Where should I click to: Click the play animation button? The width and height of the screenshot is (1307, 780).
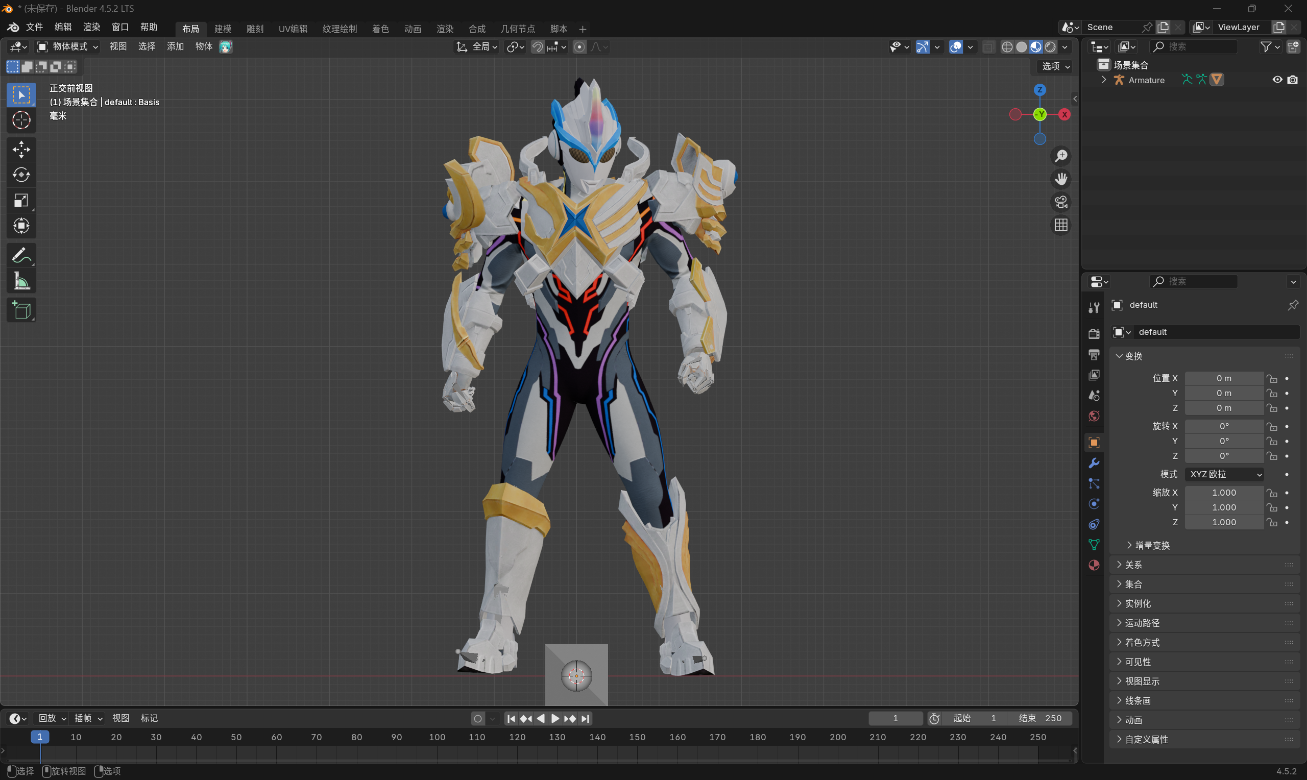pos(555,719)
